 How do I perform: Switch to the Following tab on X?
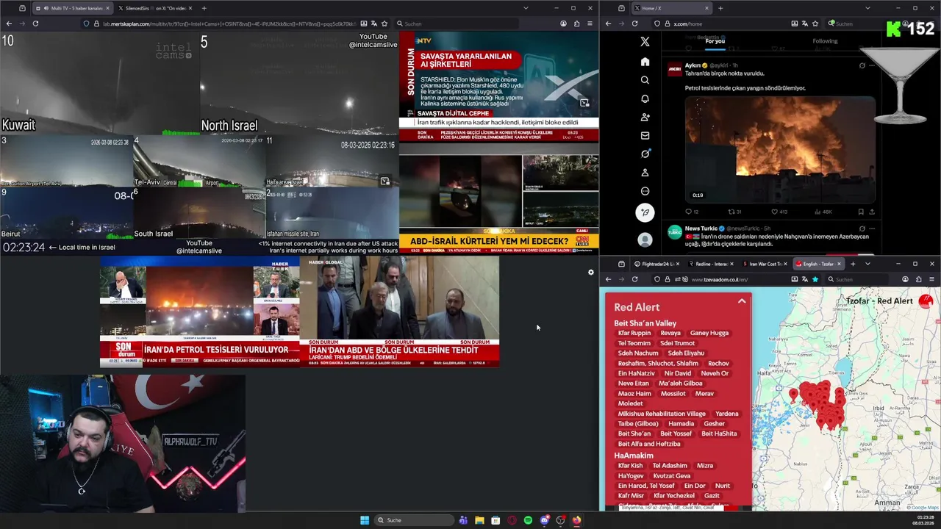(825, 41)
